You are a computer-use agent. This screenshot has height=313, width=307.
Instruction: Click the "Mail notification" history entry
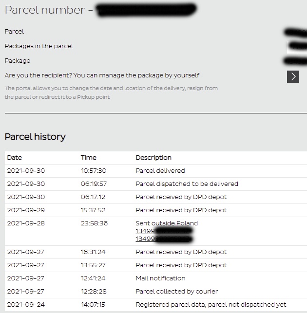pyautogui.click(x=160, y=278)
